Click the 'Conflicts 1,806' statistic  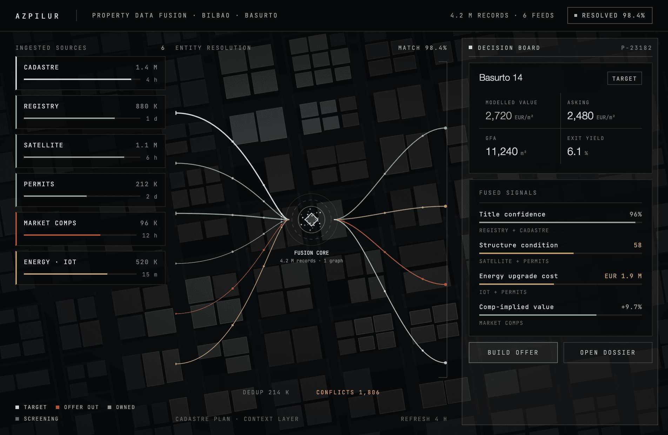(x=348, y=392)
